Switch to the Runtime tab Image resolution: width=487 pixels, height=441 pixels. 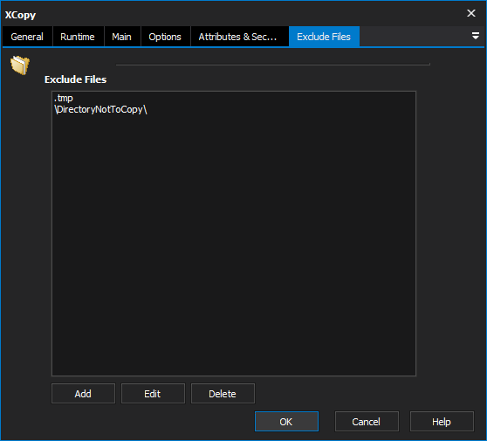(78, 37)
